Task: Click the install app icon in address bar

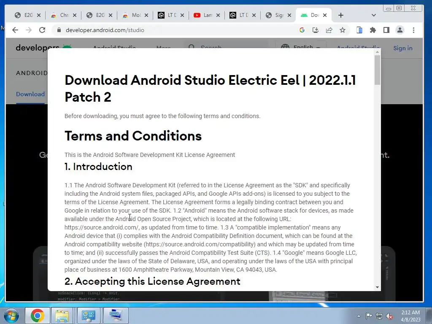Action: point(316,30)
